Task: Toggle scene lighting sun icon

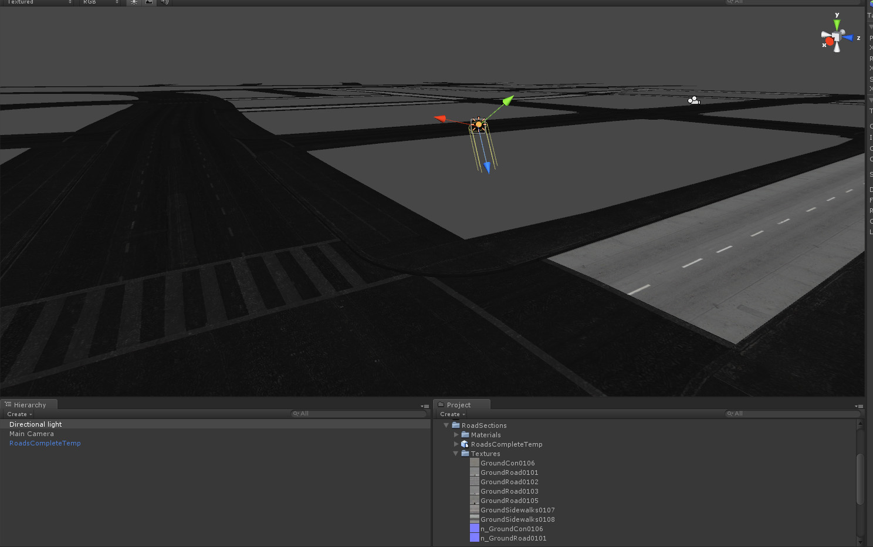Action: tap(134, 2)
